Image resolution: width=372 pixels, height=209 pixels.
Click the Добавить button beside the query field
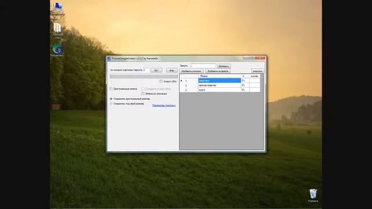pos(223,66)
